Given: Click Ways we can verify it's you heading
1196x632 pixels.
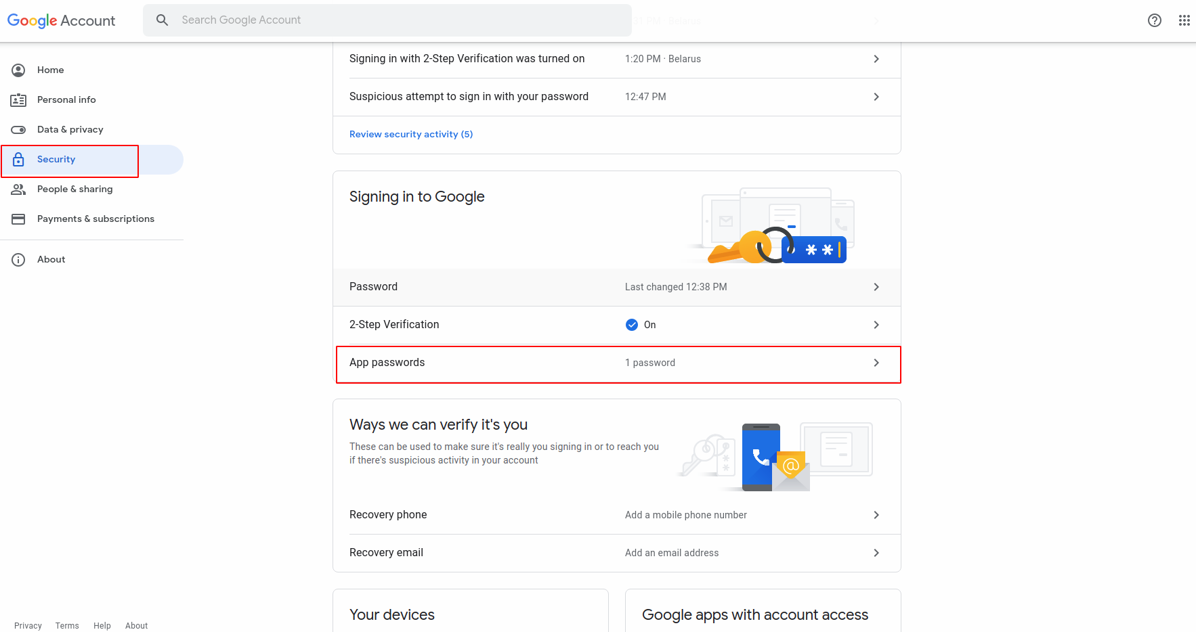Looking at the screenshot, I should tap(438, 425).
